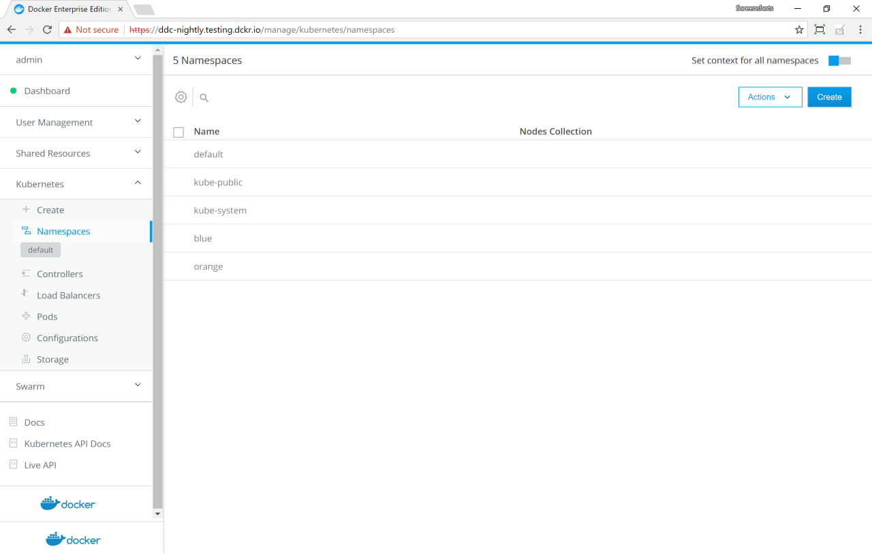Bookmark this page with the star icon
This screenshot has width=872, height=555.
[x=799, y=30]
